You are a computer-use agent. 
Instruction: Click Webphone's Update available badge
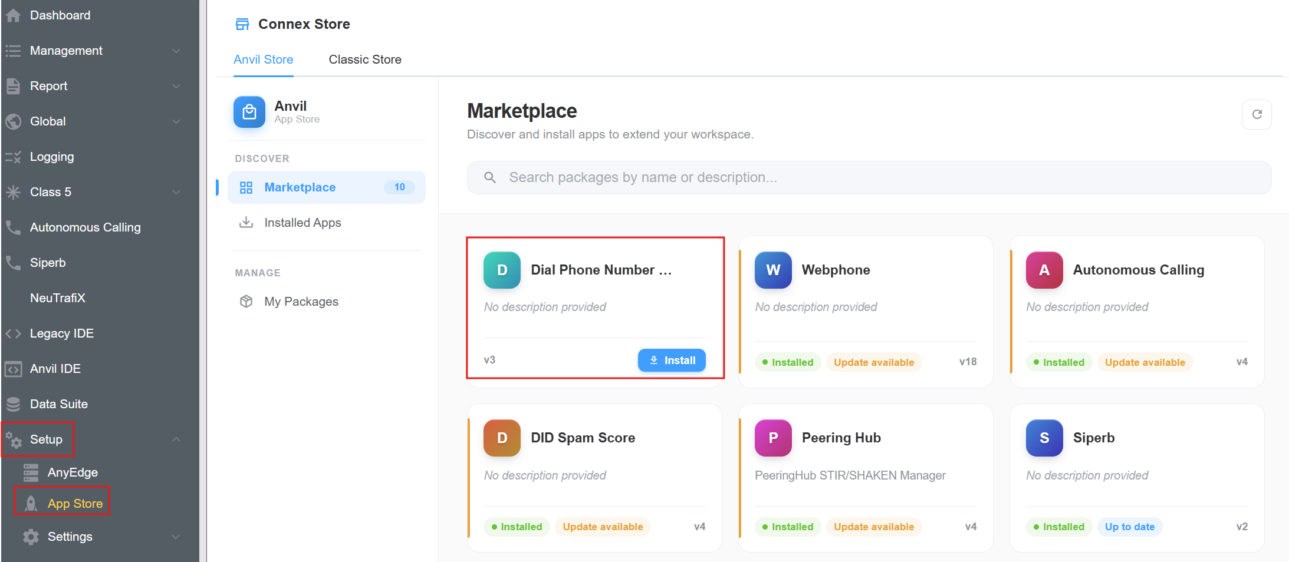click(x=874, y=362)
